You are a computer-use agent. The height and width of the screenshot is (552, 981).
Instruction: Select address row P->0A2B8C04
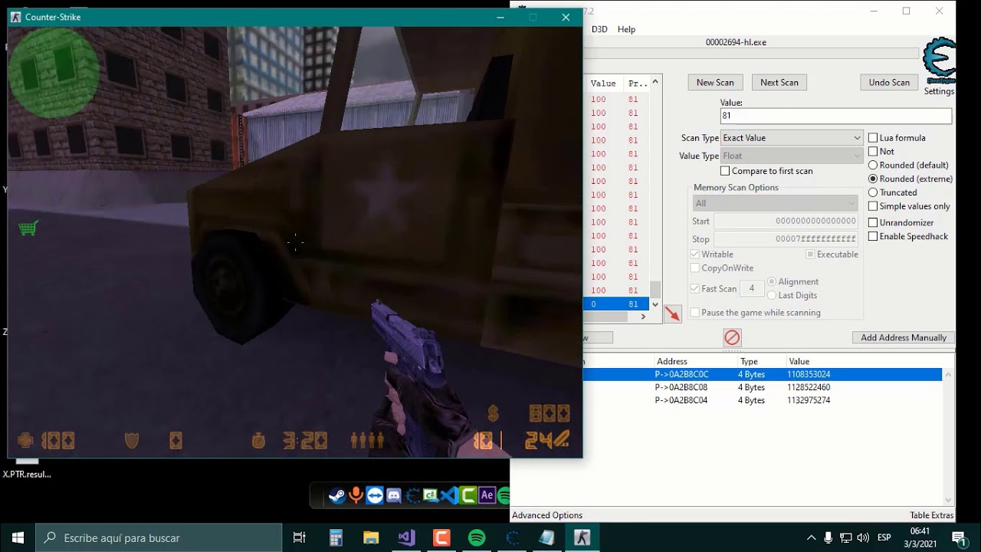point(763,400)
